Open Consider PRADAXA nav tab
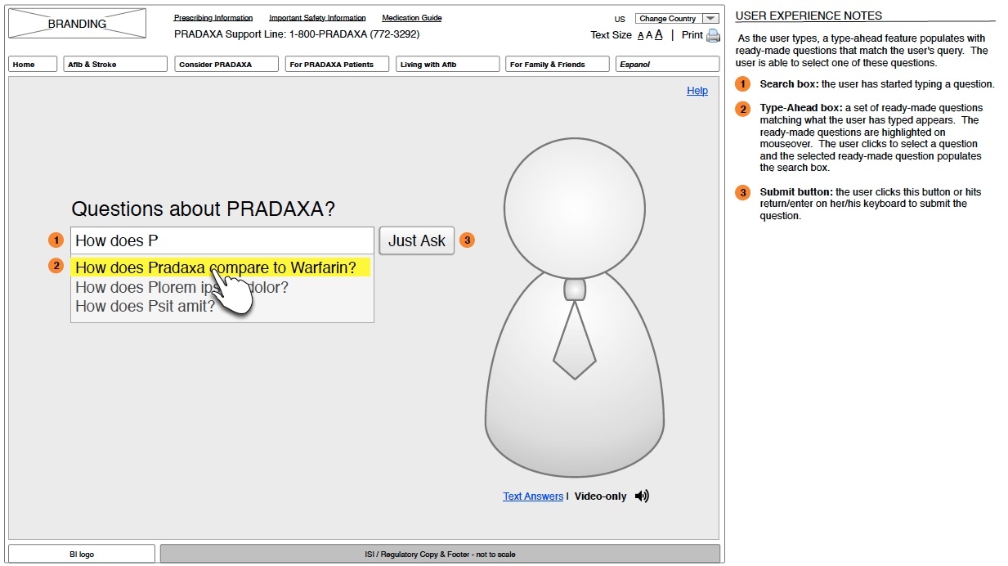This screenshot has width=1008, height=566. pyautogui.click(x=226, y=64)
